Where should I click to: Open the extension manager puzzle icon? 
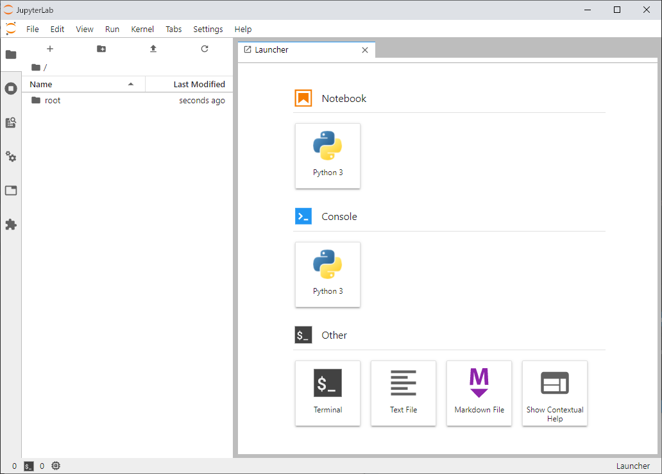[x=11, y=224]
